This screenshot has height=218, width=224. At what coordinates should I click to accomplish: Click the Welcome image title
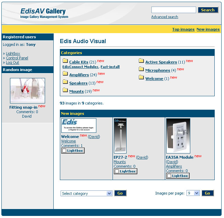70,137
